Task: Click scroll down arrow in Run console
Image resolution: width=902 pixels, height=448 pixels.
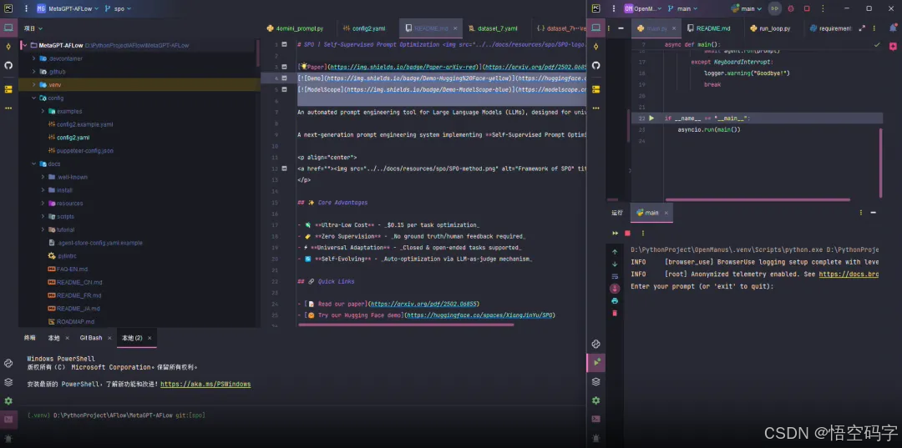Action: (615, 264)
